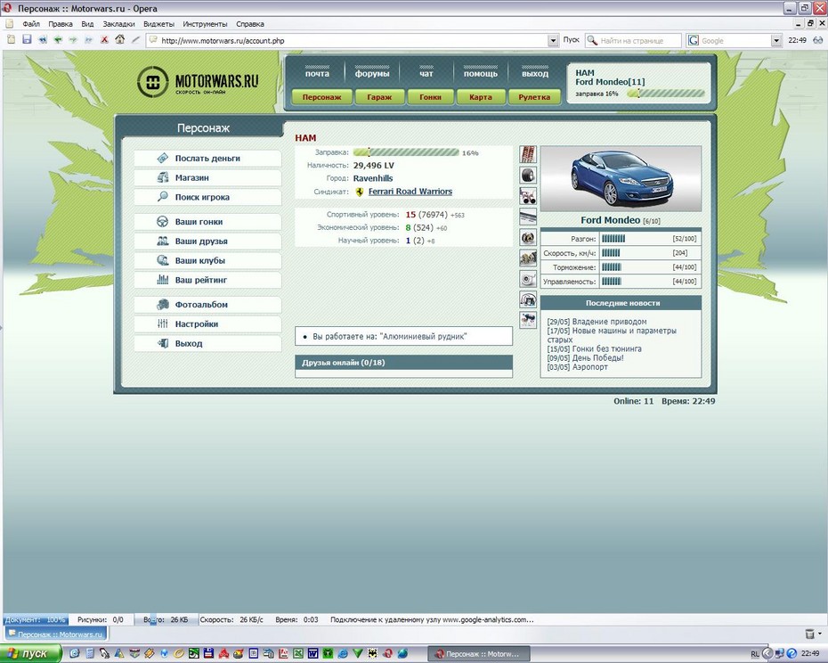Image resolution: width=828 pixels, height=663 pixels.
Task: Open the Инструменты menu
Action: pos(205,24)
